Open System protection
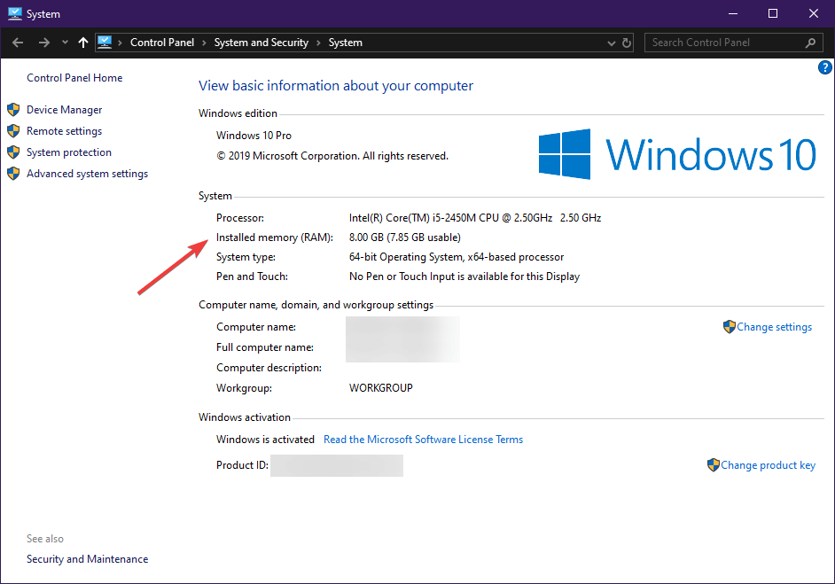 [69, 152]
